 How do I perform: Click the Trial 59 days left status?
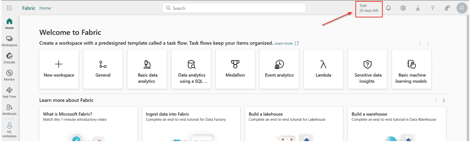(369, 8)
